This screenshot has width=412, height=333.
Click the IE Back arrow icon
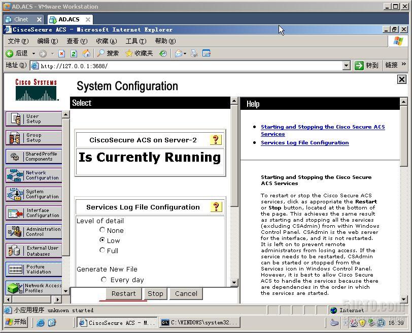pyautogui.click(x=10, y=53)
